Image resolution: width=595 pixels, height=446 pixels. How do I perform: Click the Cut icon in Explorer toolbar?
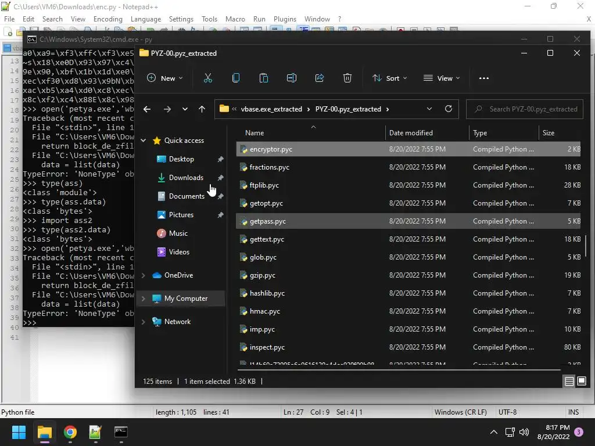(207, 78)
